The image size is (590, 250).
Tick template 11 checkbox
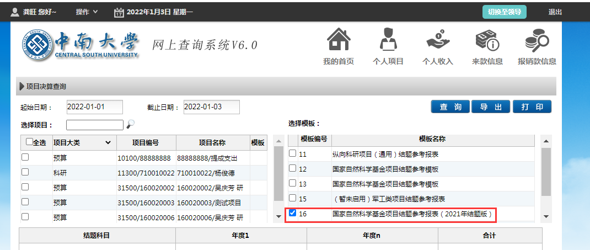(x=292, y=153)
